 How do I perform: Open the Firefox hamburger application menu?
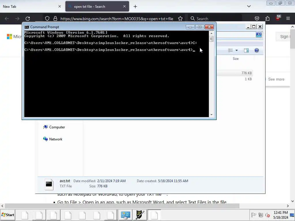pyautogui.click(x=288, y=18)
